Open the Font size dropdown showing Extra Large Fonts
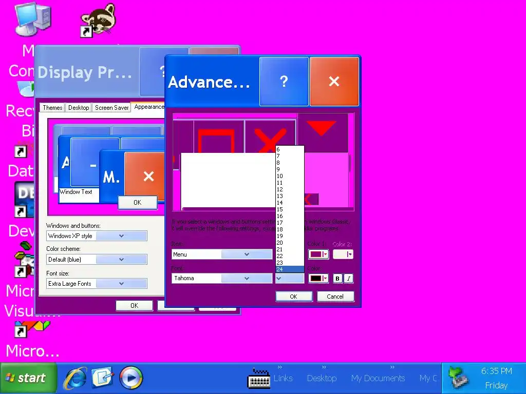This screenshot has height=394, width=526. pyautogui.click(x=121, y=283)
